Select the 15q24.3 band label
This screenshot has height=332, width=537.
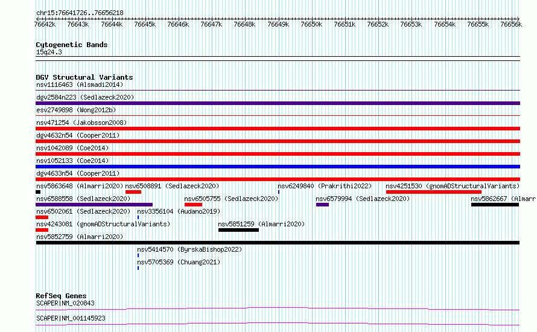click(49, 52)
